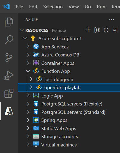
Task: Open the Run and Debug view
Action: coord(9,75)
